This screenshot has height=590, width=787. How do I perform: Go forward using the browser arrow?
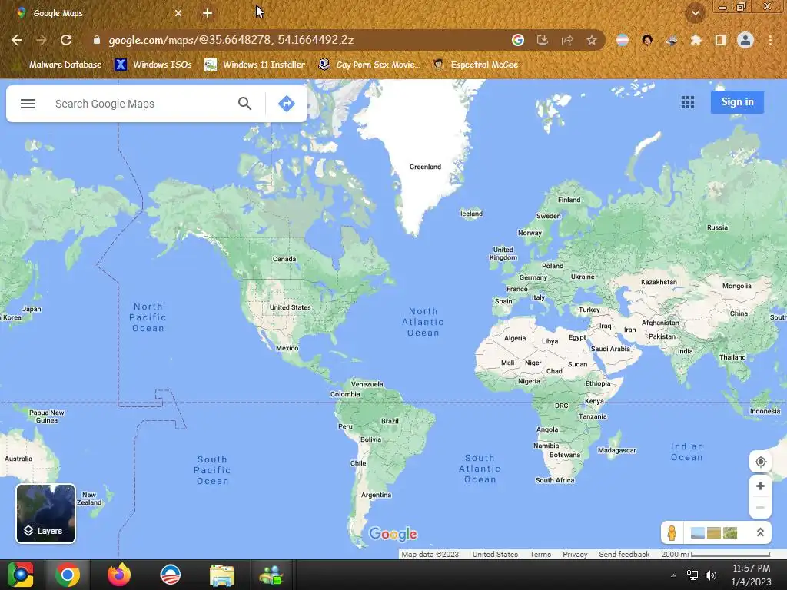click(42, 40)
